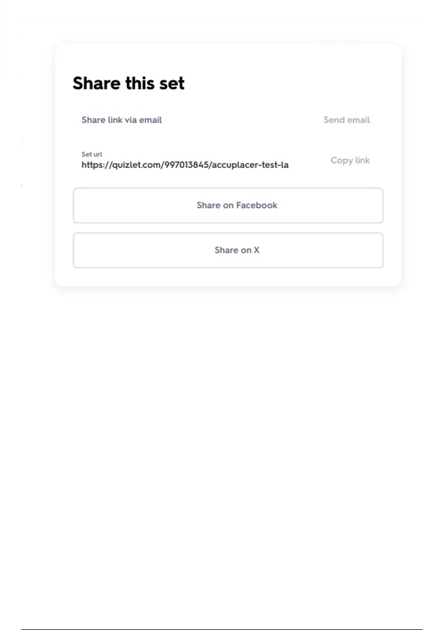The height and width of the screenshot is (630, 444).
Task: Click the empty page area below the share card
Action: coord(222,445)
